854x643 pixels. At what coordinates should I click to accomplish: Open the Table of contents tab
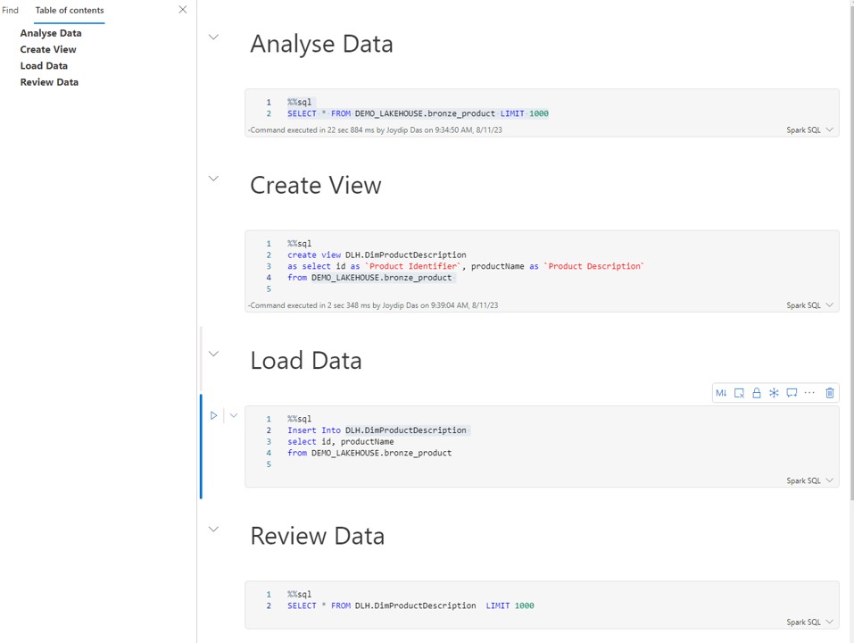(69, 11)
